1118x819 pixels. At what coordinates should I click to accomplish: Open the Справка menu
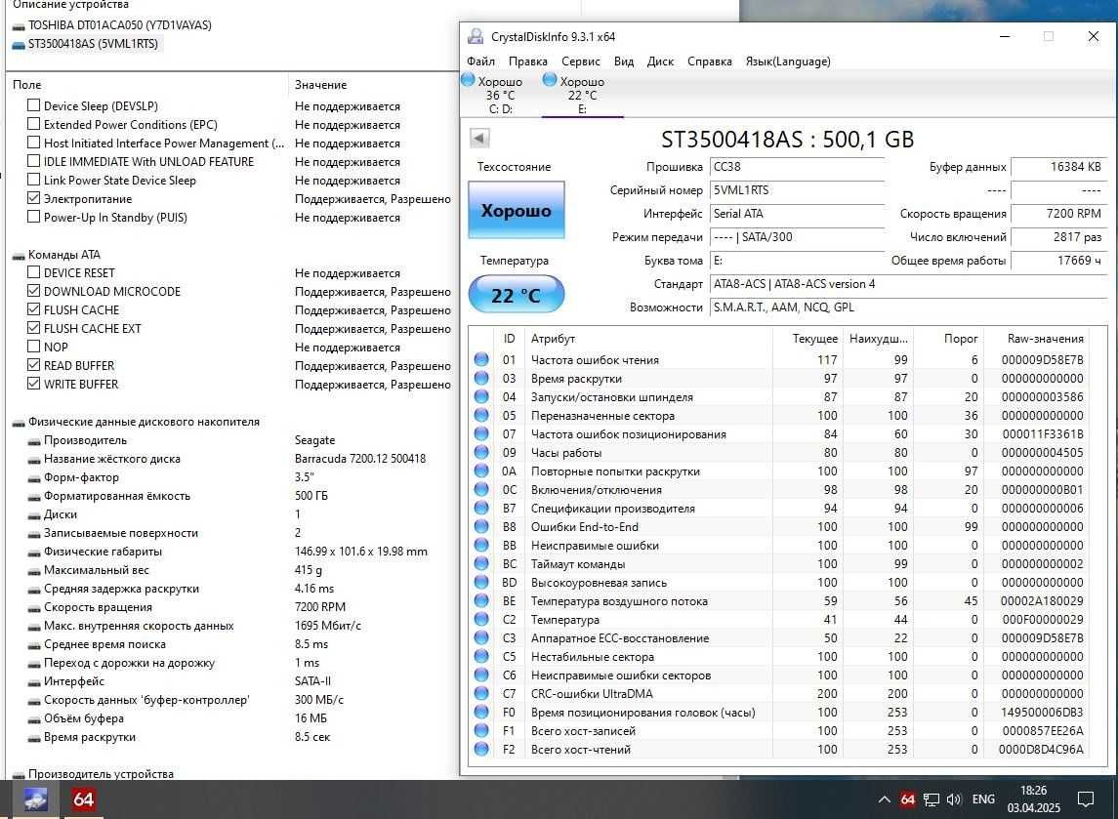coord(710,61)
